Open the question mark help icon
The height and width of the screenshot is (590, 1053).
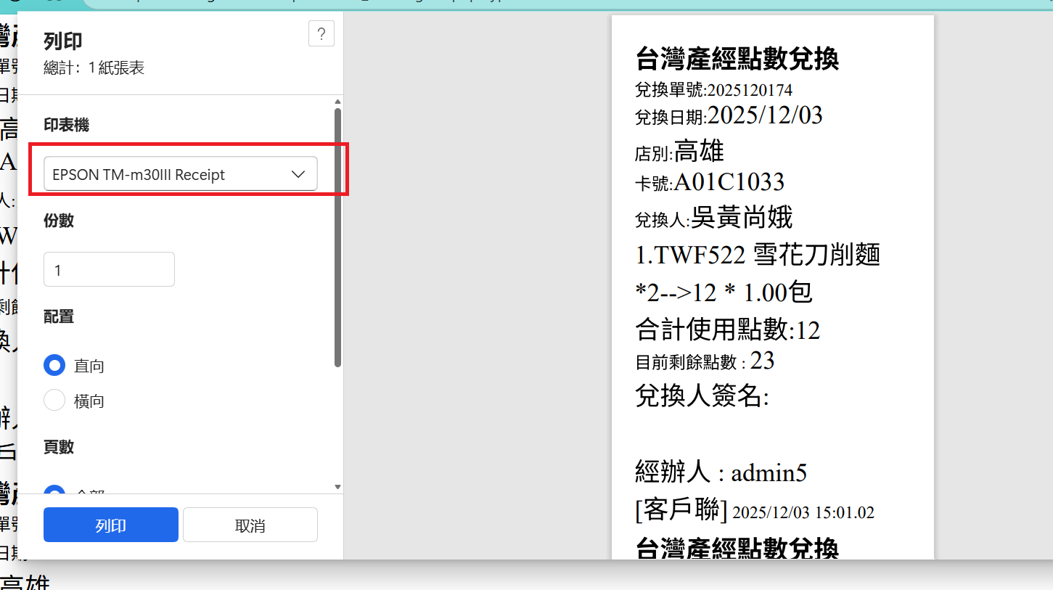pos(321,34)
